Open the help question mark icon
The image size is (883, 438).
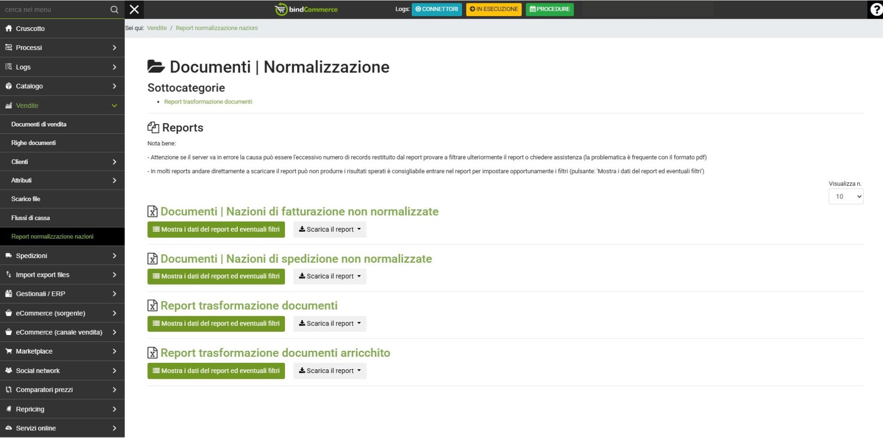(x=876, y=10)
